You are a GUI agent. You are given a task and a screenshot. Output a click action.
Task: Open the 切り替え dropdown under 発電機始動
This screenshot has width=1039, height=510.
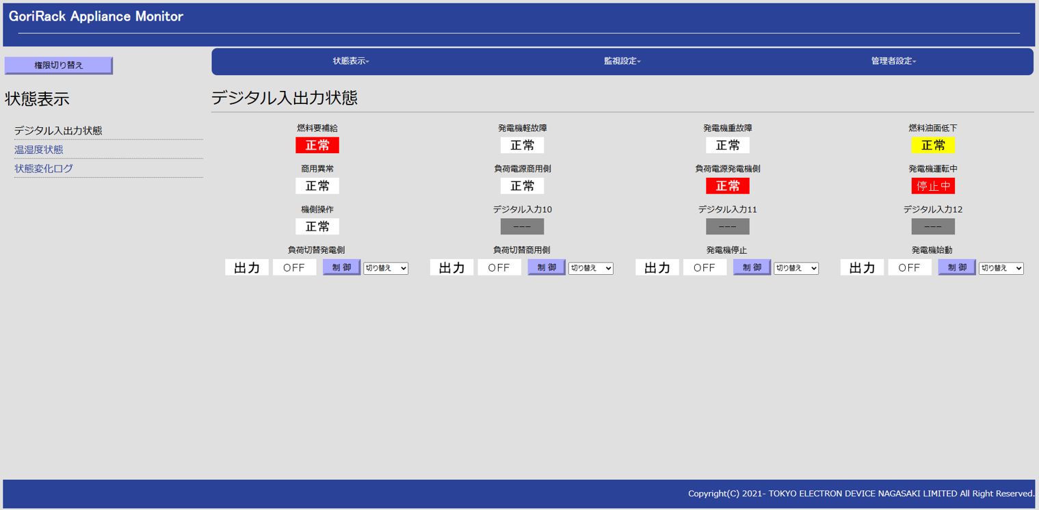point(1001,268)
